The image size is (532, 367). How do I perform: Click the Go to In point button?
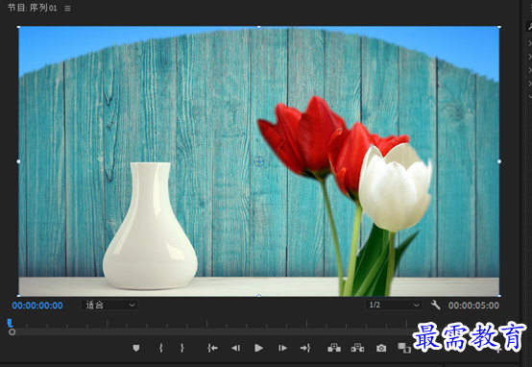pyautogui.click(x=212, y=348)
